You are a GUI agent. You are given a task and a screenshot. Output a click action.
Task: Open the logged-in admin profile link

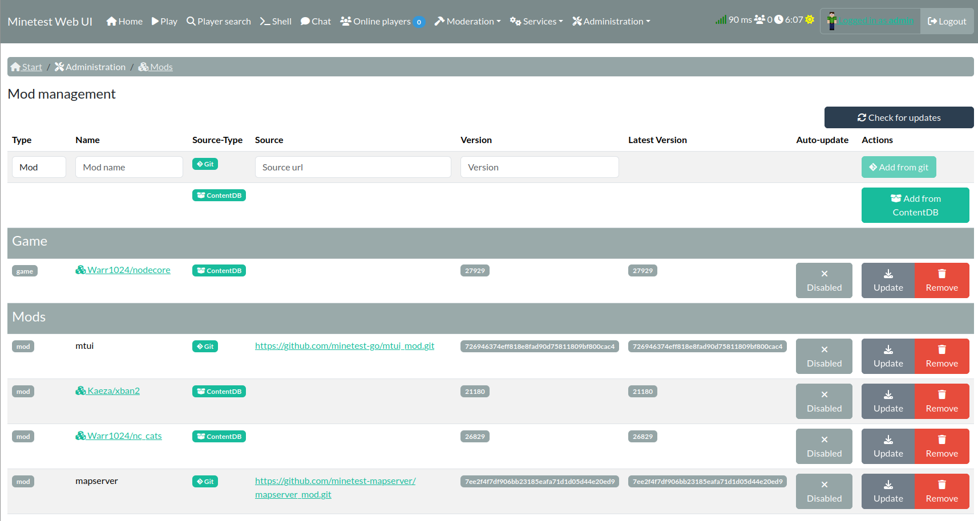point(876,21)
